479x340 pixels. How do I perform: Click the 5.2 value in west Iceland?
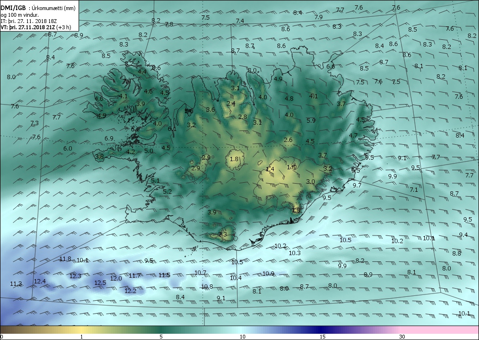click(x=167, y=192)
